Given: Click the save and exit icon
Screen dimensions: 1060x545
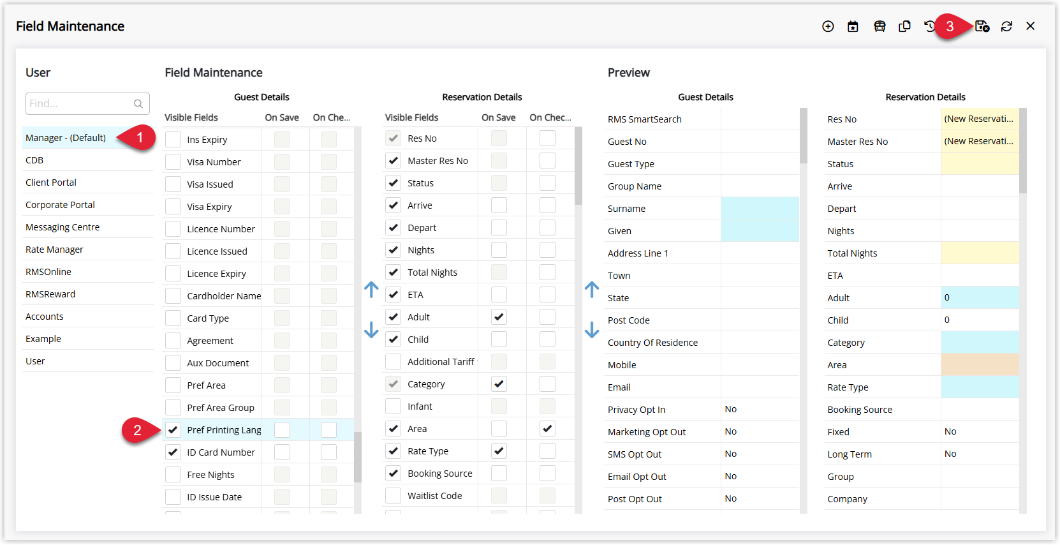Looking at the screenshot, I should (x=982, y=26).
